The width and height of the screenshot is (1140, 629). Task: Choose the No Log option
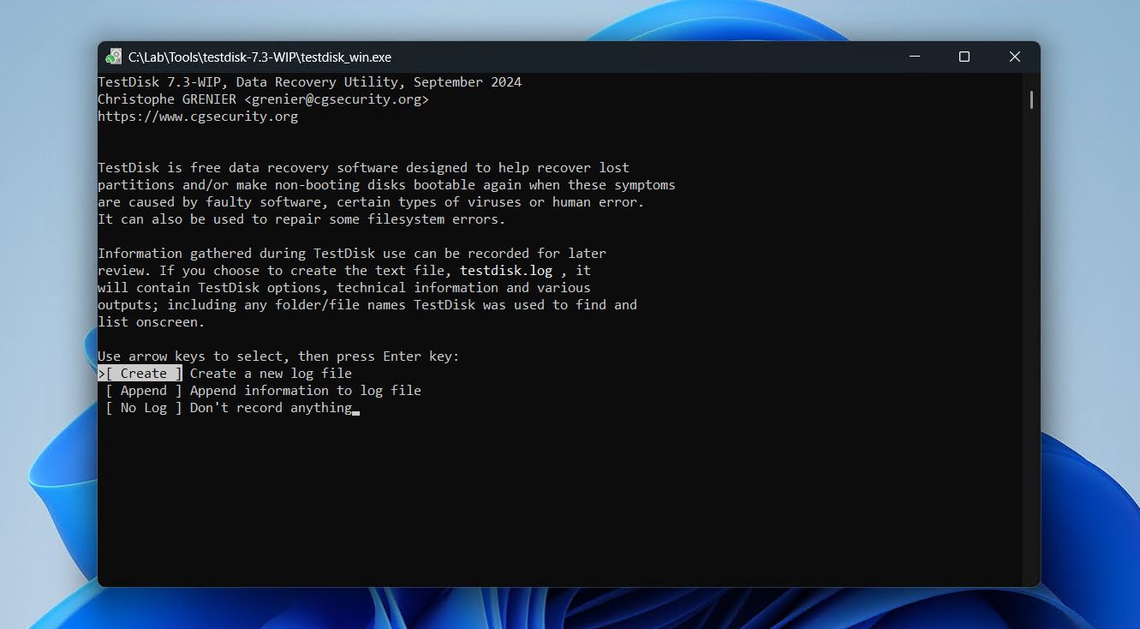[142, 407]
